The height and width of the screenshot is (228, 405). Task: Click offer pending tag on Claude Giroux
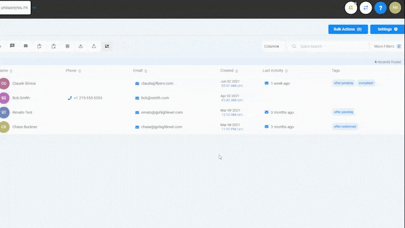point(343,83)
